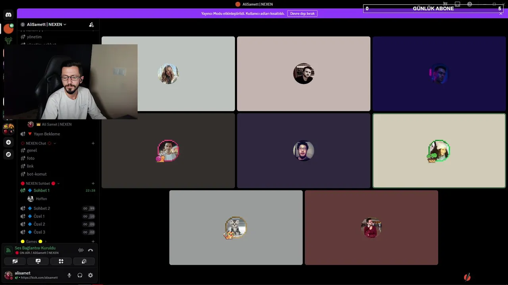The height and width of the screenshot is (285, 508).
Task: Open the inbox icon in title bar
Action: [457, 4]
